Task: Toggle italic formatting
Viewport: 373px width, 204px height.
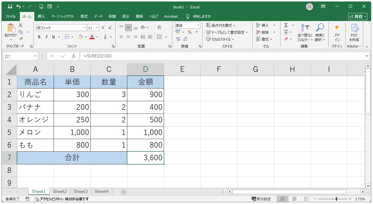Action: coord(46,37)
